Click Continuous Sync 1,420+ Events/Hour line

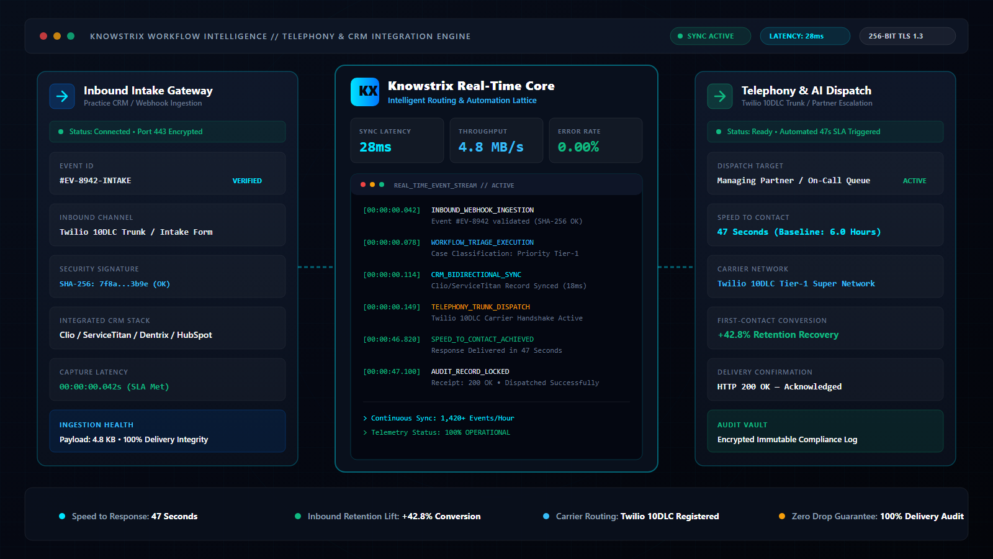pos(439,418)
